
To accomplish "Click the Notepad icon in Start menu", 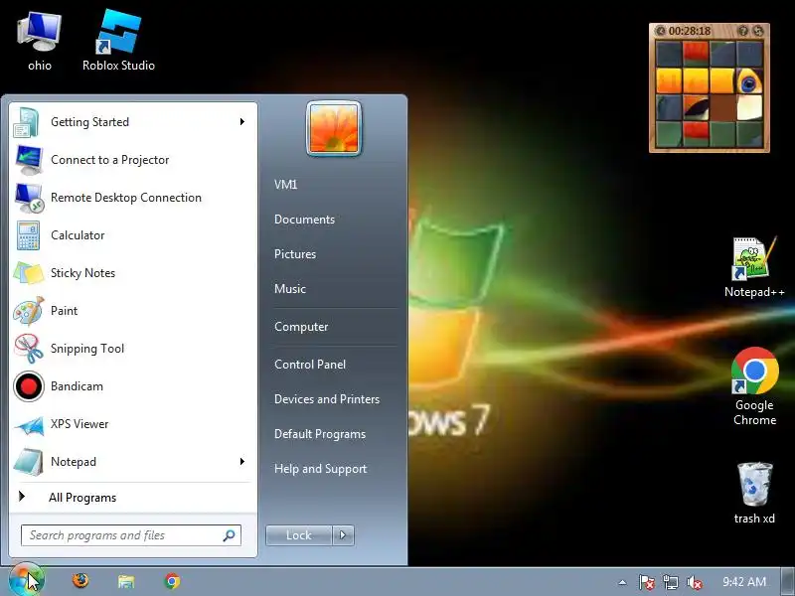I will pyautogui.click(x=29, y=462).
